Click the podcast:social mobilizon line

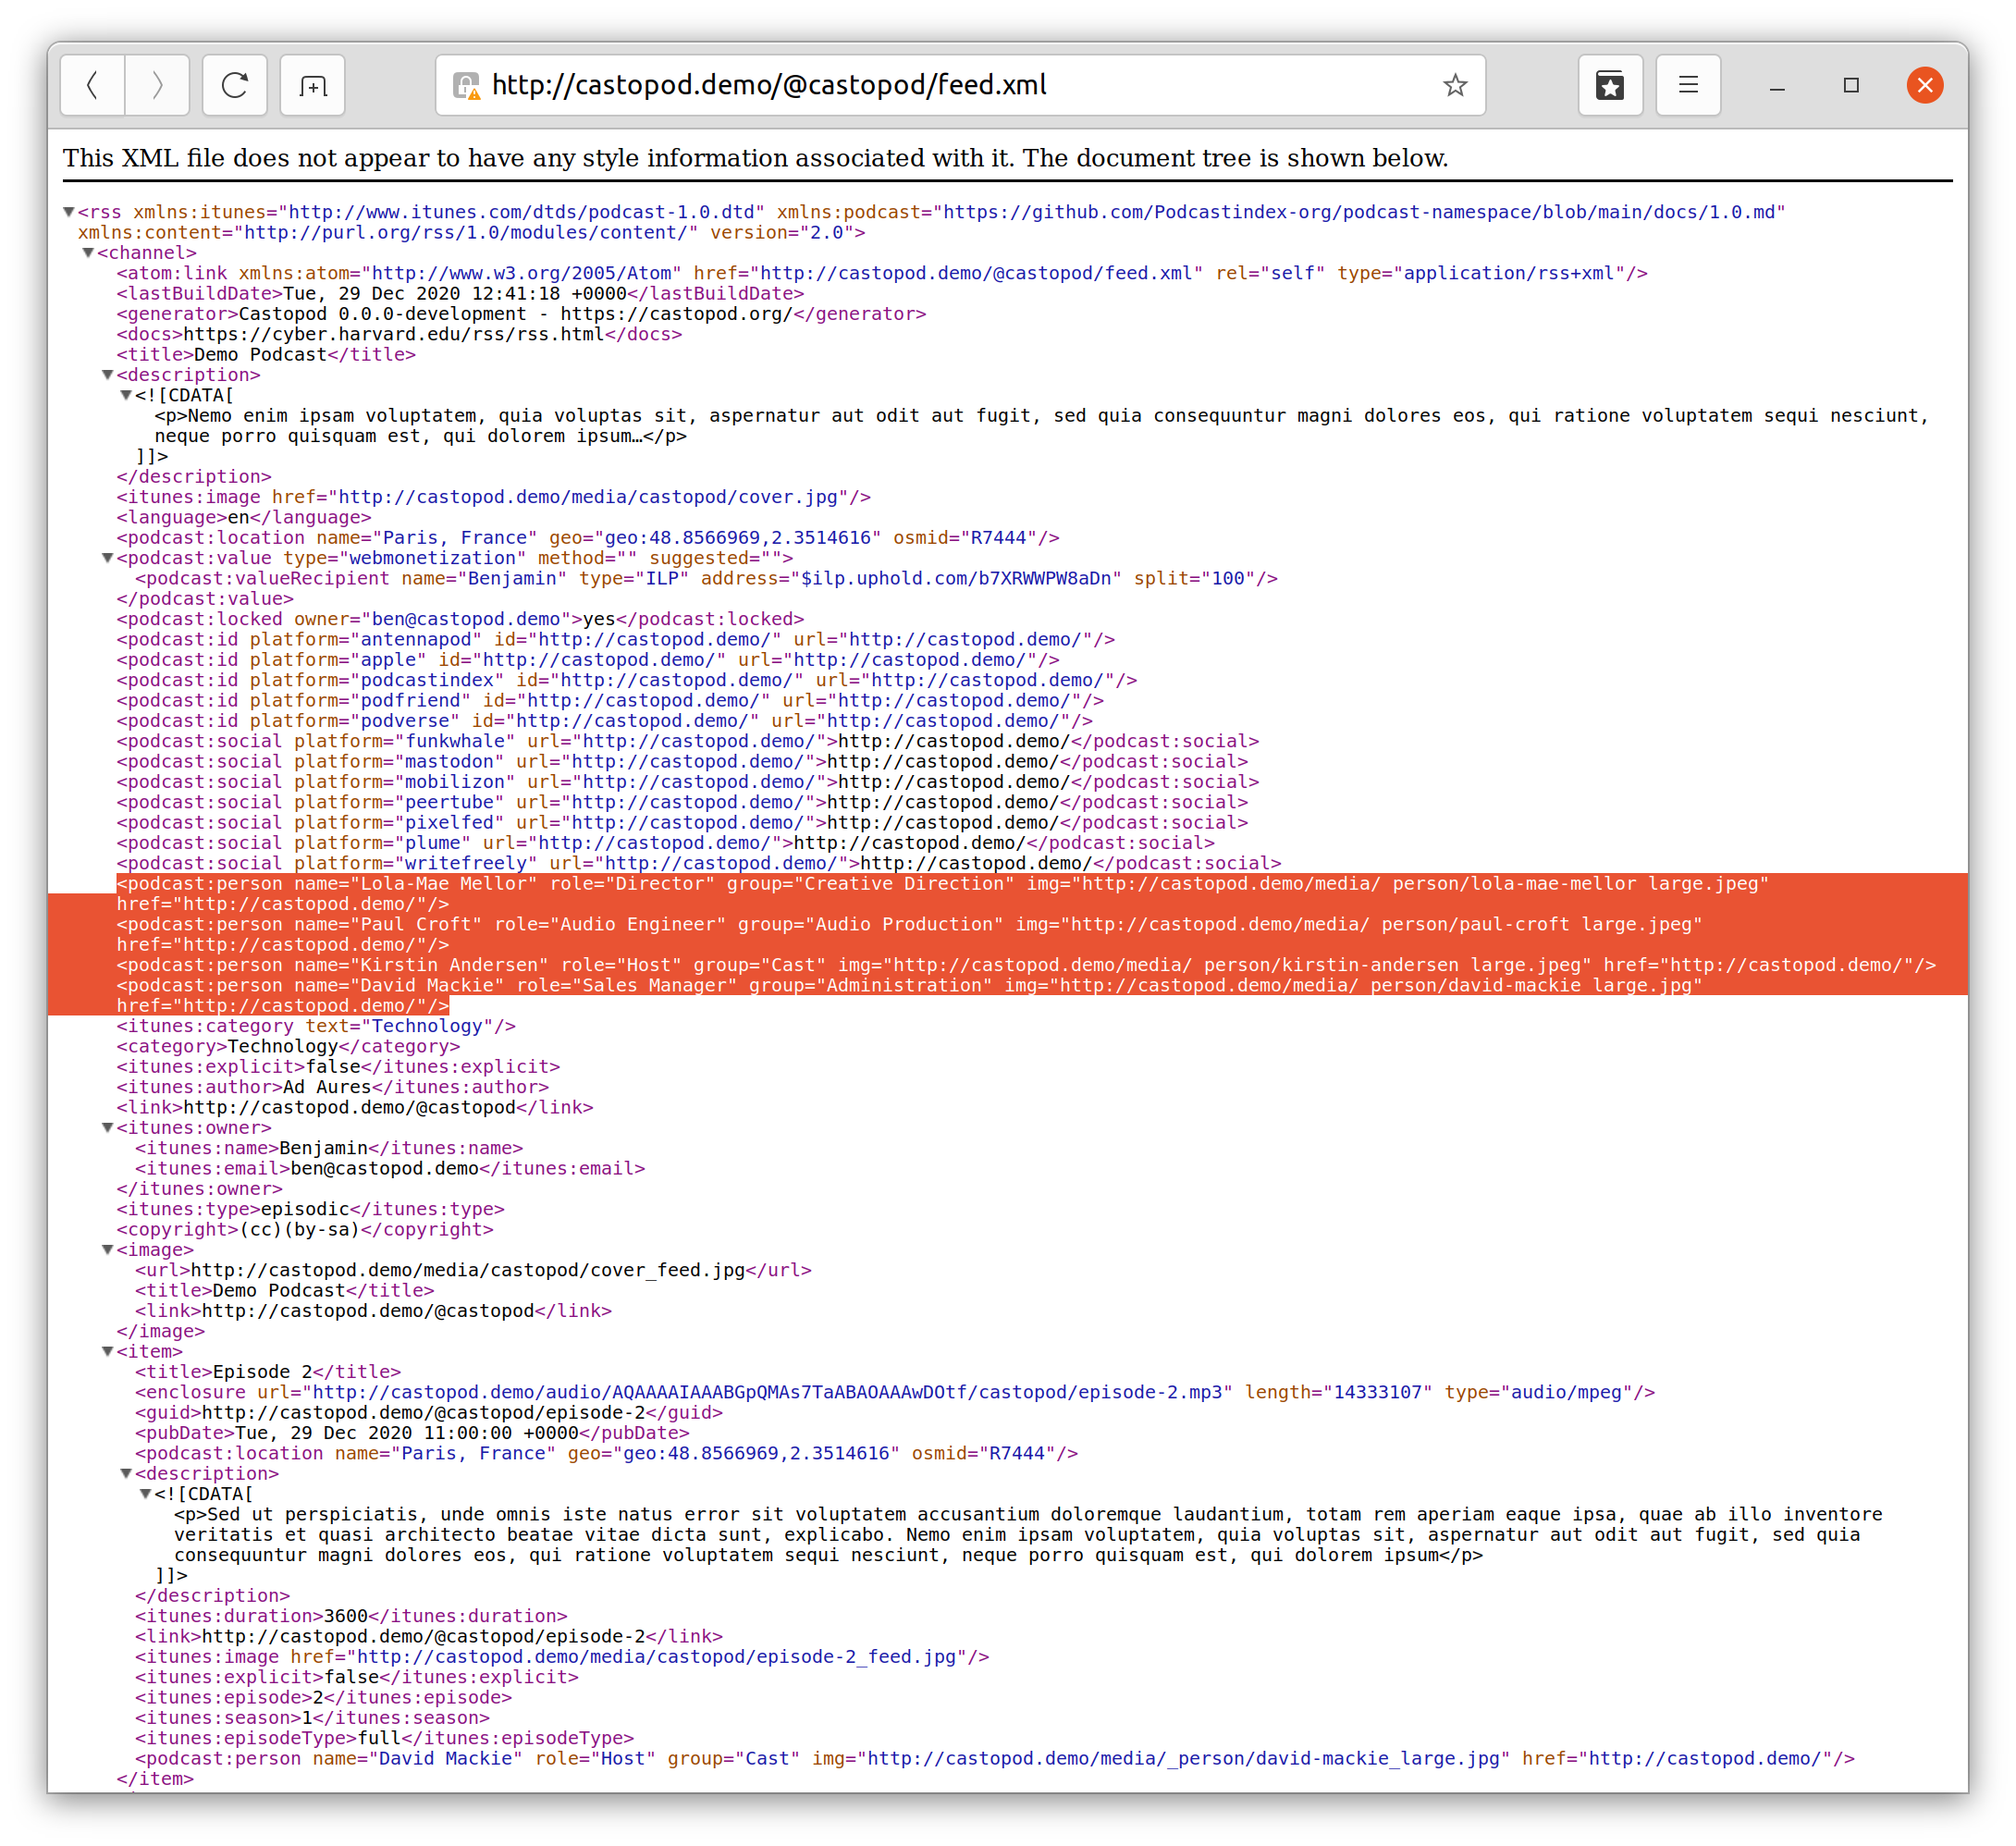point(687,782)
